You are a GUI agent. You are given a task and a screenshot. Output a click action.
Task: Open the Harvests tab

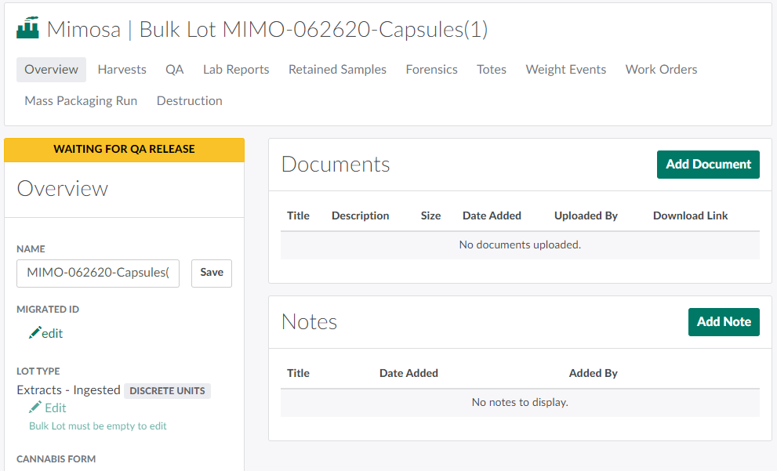122,70
